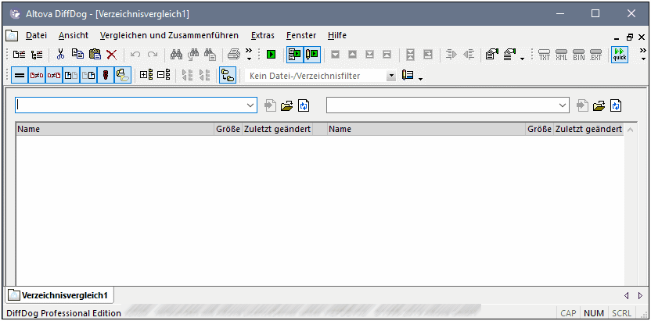The height and width of the screenshot is (321, 651).
Task: Click the Print icon
Action: 234,54
